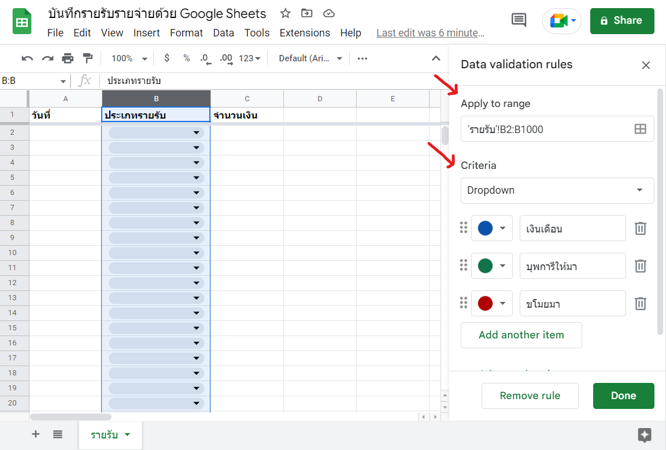Screen dimensions: 666x450
Task: Format cells as percent
Action: pyautogui.click(x=185, y=58)
